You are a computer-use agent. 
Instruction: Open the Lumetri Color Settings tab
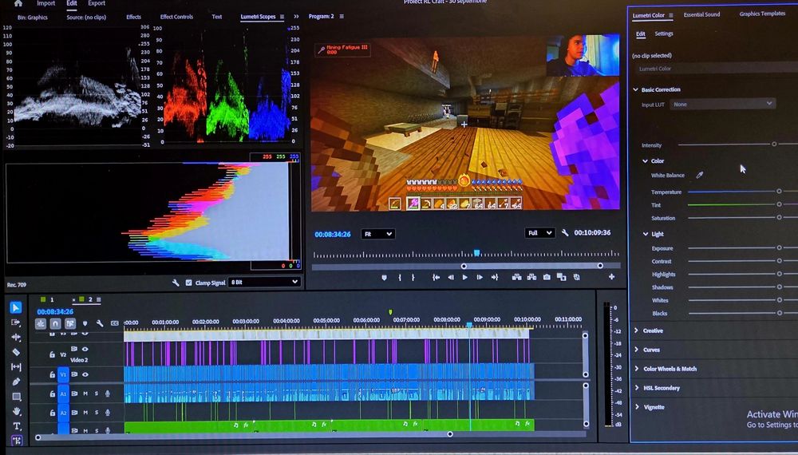pyautogui.click(x=664, y=34)
